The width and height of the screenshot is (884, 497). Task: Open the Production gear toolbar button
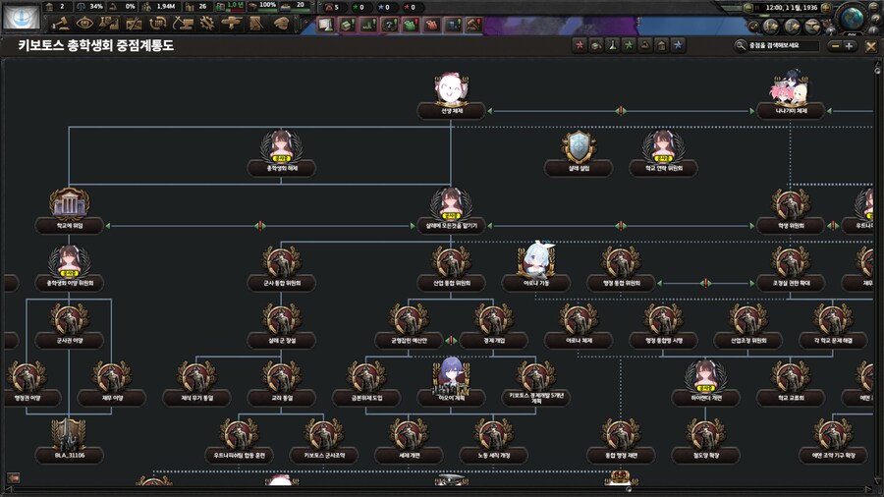207,24
